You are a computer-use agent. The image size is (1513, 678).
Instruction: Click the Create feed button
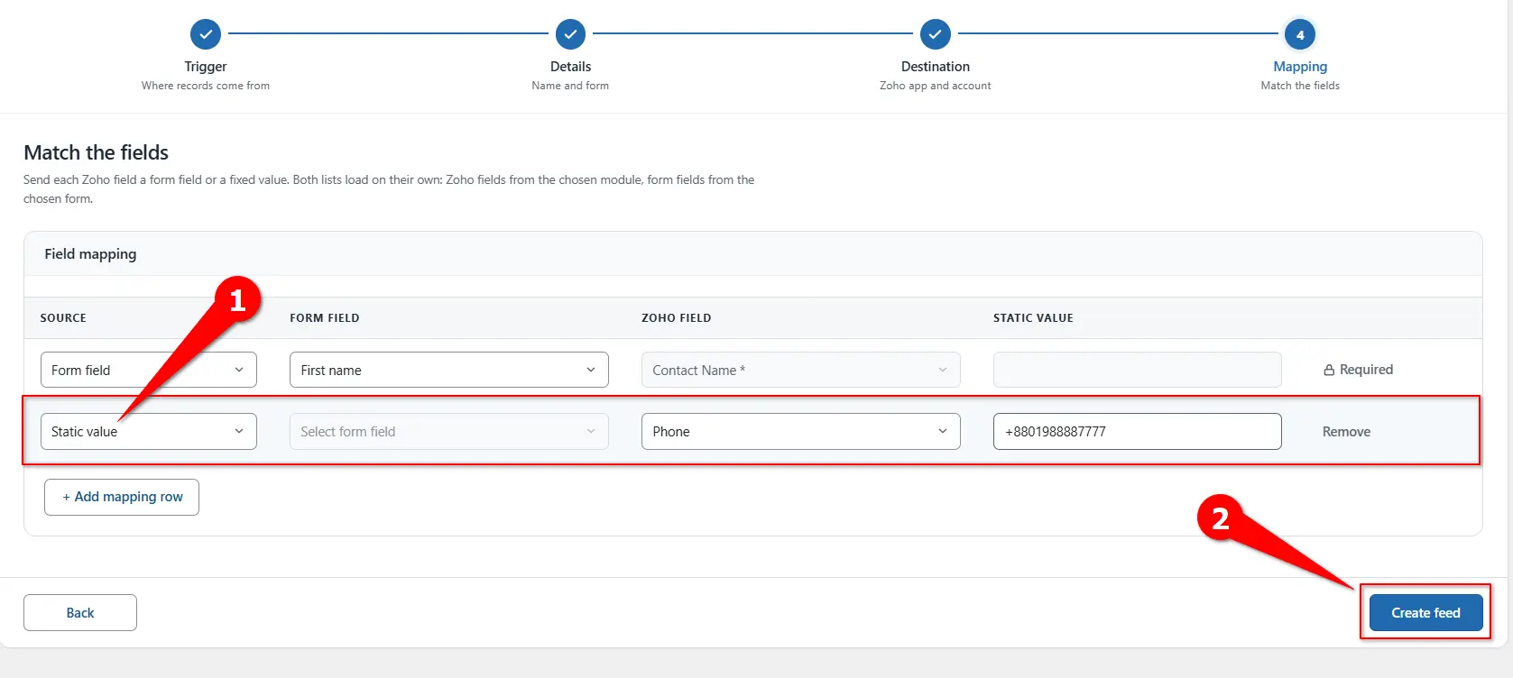1425,612
